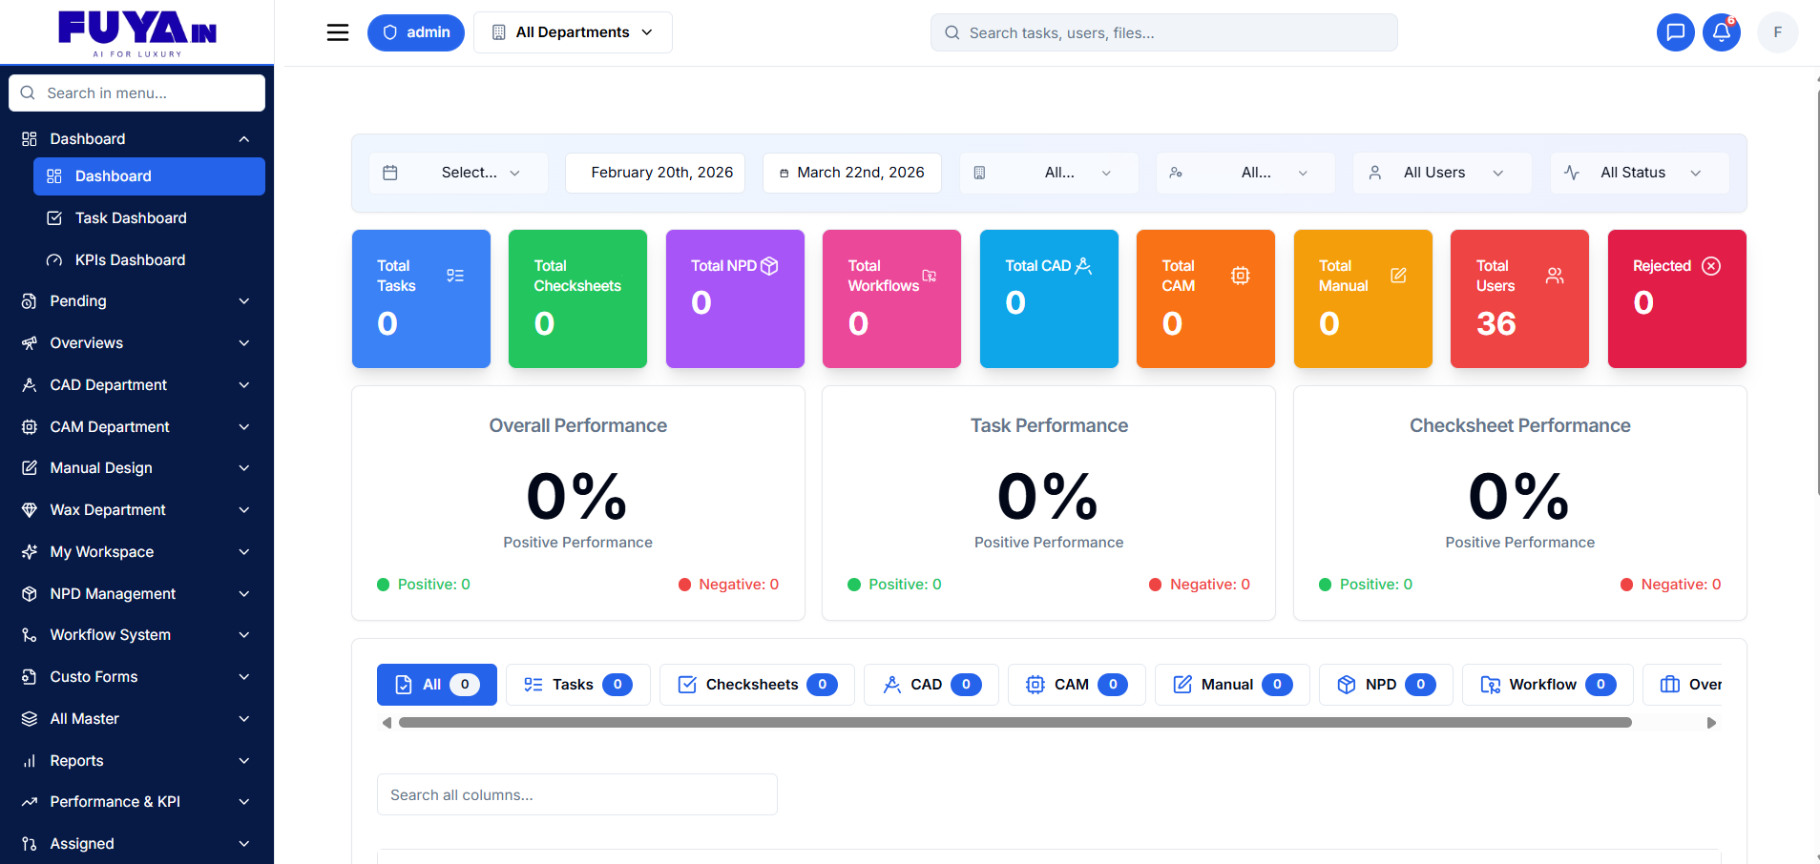Switch to the Checksheets tab

[x=757, y=685]
